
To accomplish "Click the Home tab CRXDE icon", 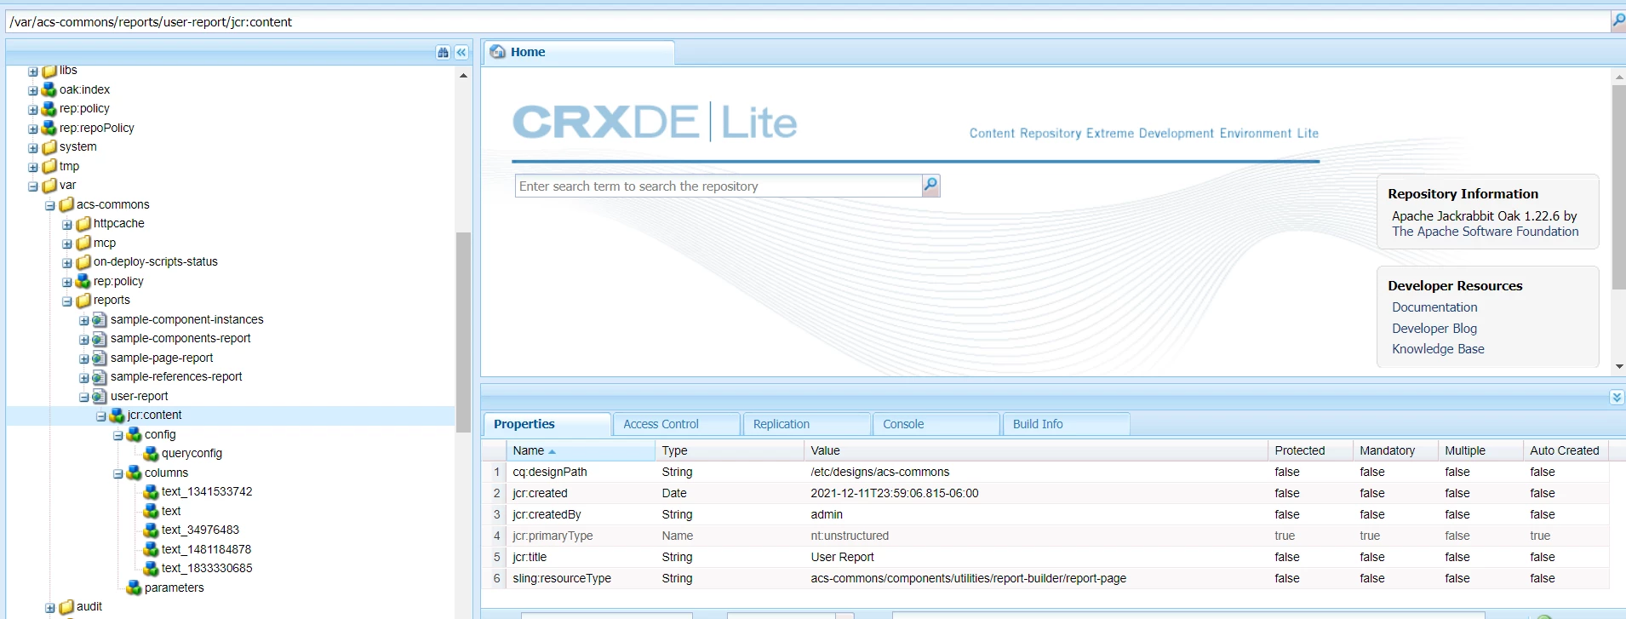I will tap(498, 52).
